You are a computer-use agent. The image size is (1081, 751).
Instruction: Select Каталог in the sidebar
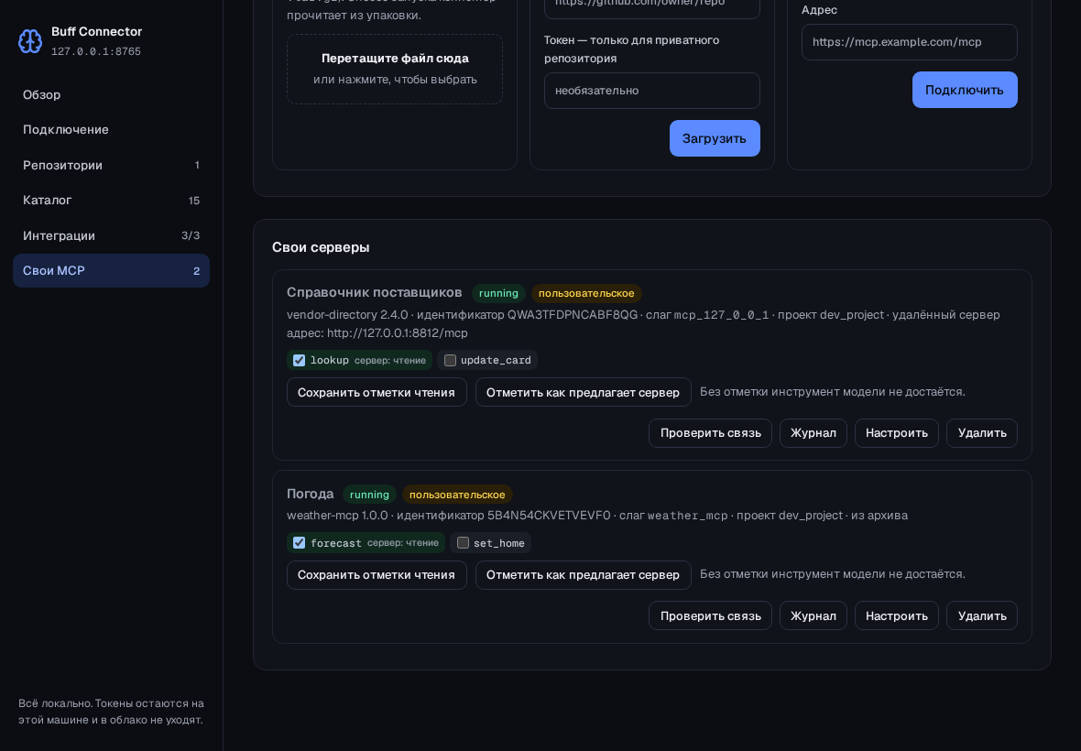(111, 201)
